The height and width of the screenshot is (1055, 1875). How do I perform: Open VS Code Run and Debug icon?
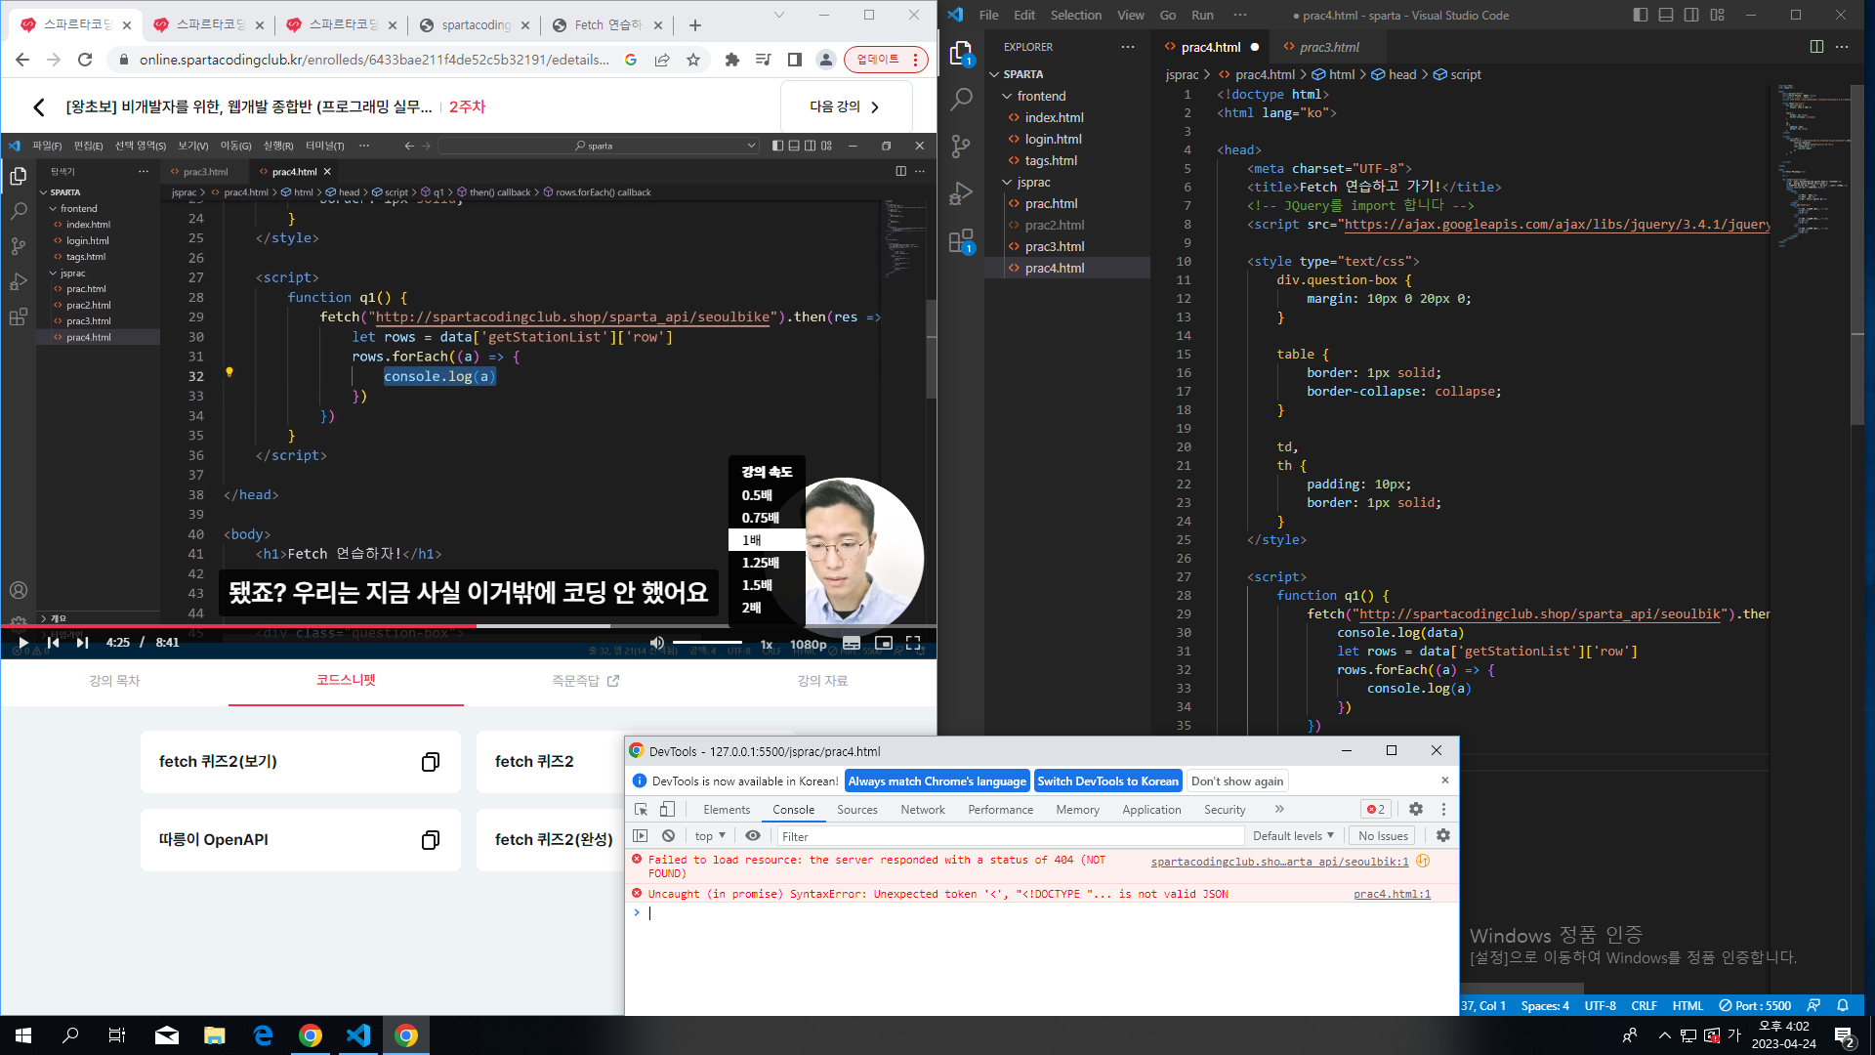click(x=961, y=192)
